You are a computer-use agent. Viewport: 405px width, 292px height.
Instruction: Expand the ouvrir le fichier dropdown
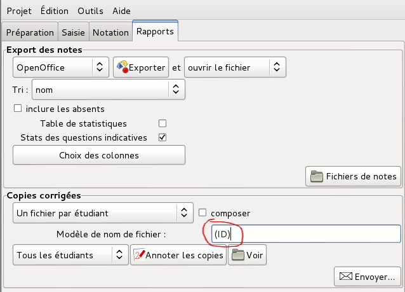pos(235,67)
